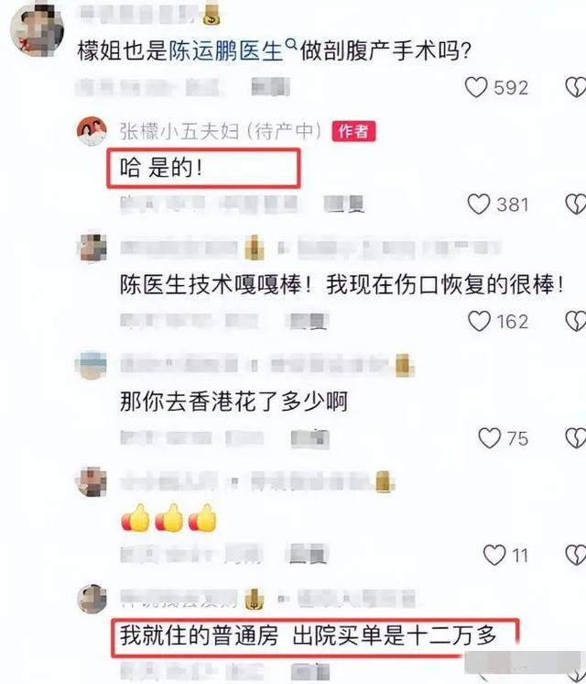Open the author's couple avatar
The image size is (586, 684).
(92, 131)
